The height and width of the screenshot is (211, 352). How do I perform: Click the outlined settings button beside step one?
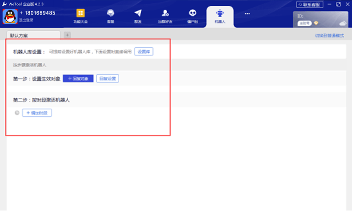tap(108, 78)
